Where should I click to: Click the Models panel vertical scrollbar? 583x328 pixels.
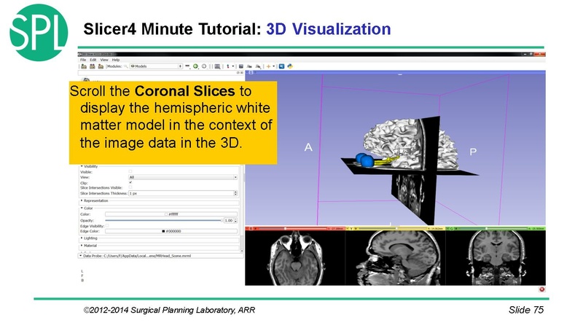pos(243,208)
